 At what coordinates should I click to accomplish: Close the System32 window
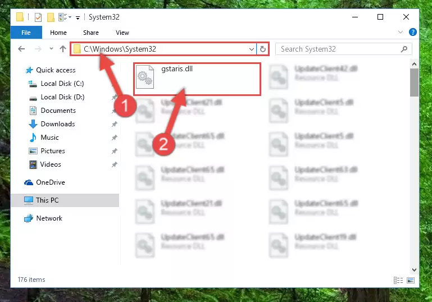pos(406,17)
